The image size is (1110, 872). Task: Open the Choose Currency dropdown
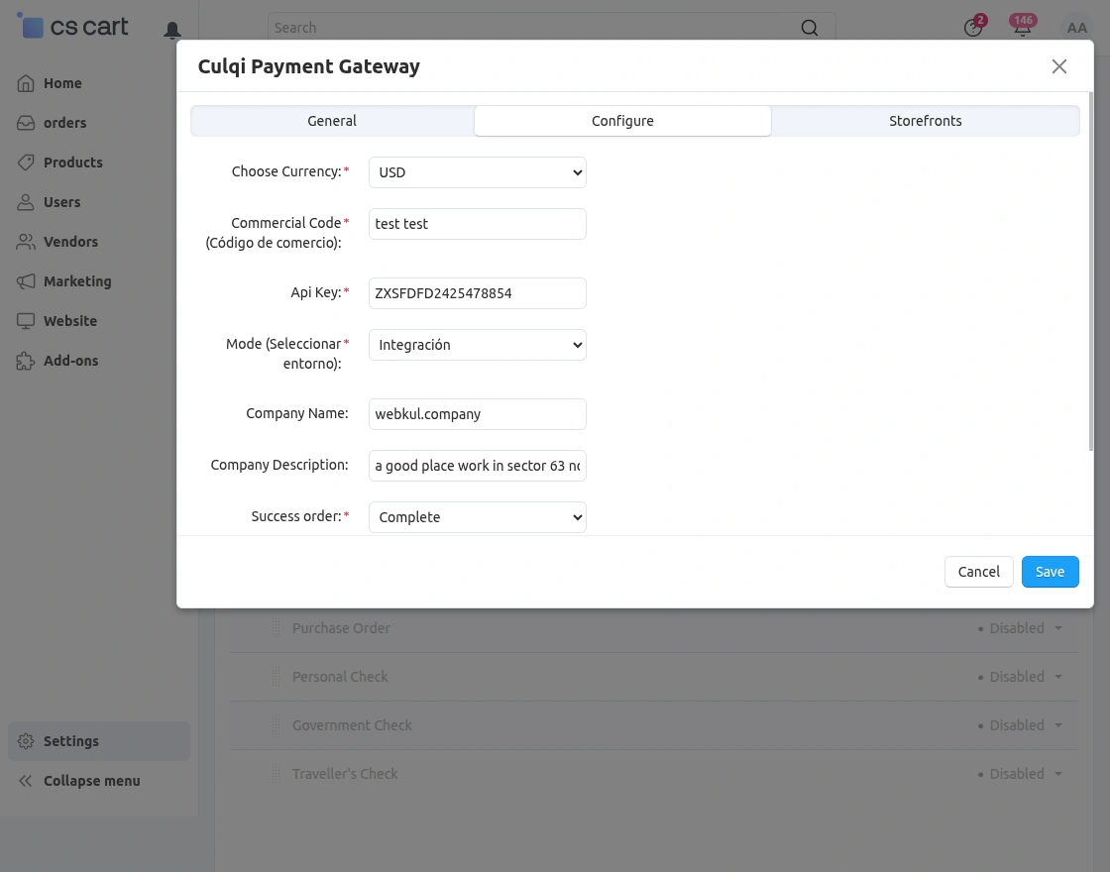point(477,172)
